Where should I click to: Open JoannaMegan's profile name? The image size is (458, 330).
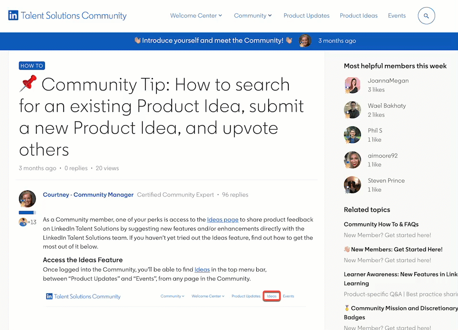pos(388,81)
